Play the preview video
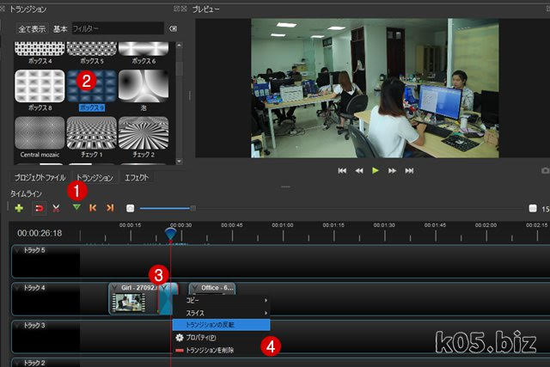The height and width of the screenshot is (367, 550). pos(376,170)
